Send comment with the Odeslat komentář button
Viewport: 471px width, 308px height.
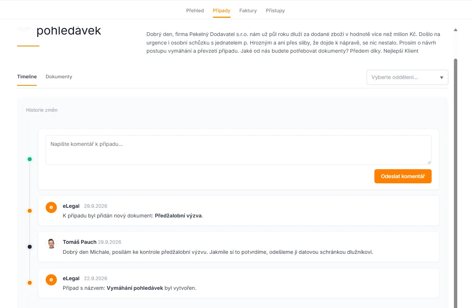pyautogui.click(x=403, y=176)
